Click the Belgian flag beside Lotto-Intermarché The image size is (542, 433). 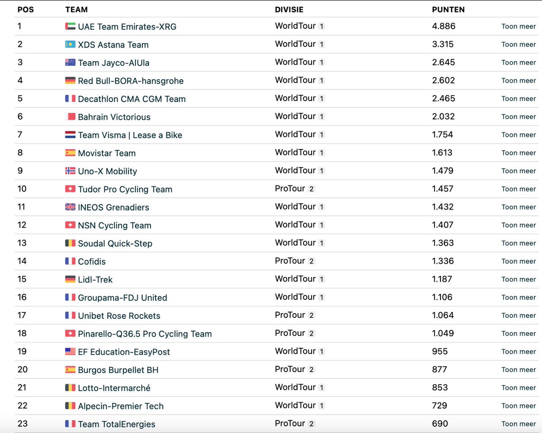click(70, 387)
